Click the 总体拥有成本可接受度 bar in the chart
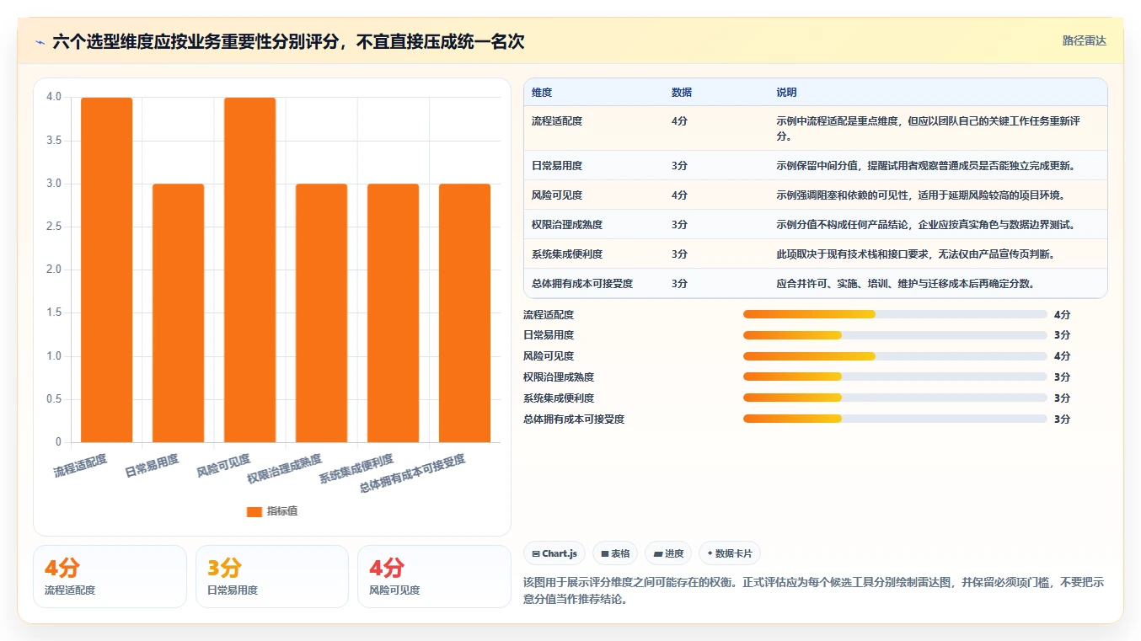Viewport: 1141px width, 641px height. click(464, 312)
